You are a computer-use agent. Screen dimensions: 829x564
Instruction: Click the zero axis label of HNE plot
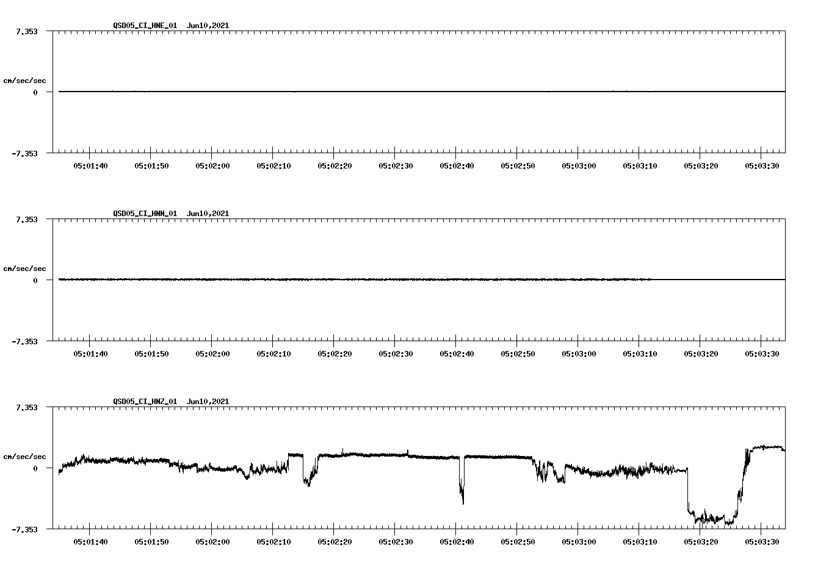point(35,92)
